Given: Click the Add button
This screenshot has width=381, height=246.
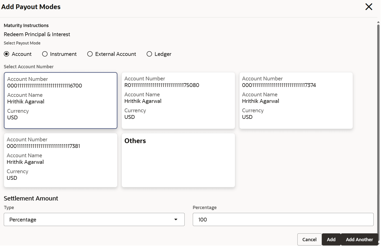Looking at the screenshot, I should tap(331, 239).
